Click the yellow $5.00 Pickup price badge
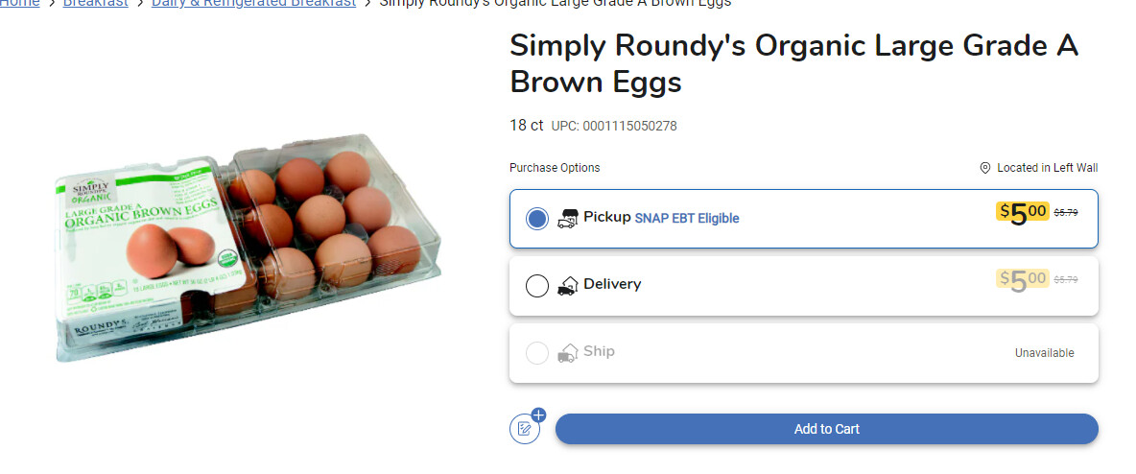The height and width of the screenshot is (474, 1136). 1022,212
